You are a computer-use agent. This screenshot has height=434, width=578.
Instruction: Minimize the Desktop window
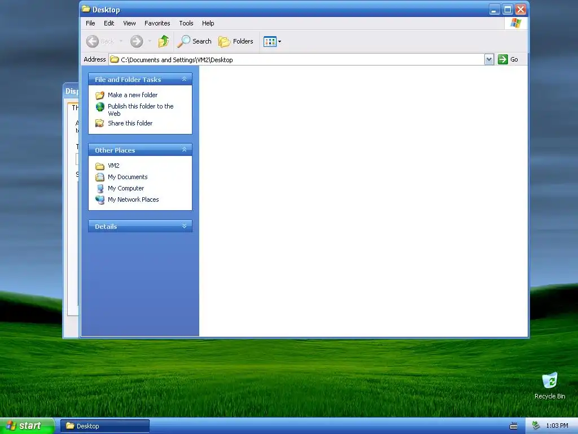click(494, 9)
